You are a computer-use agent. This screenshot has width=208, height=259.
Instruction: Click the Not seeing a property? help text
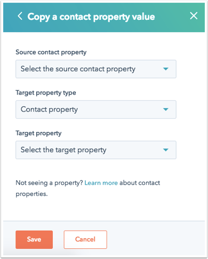pos(49,183)
